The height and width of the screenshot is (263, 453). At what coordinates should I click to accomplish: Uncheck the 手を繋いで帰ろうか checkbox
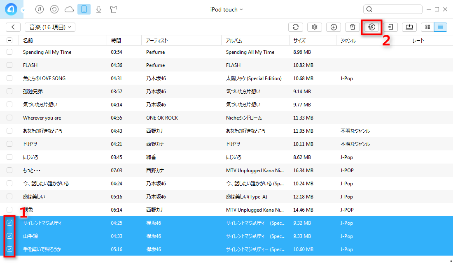9,249
